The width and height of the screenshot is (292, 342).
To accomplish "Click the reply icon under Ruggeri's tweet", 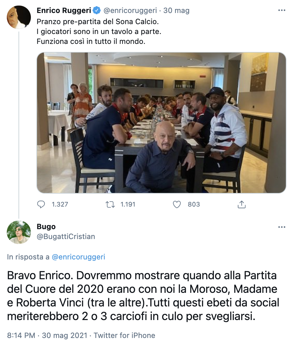I will click(41, 204).
